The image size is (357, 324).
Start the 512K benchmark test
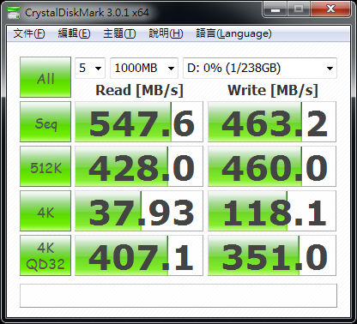[45, 166]
